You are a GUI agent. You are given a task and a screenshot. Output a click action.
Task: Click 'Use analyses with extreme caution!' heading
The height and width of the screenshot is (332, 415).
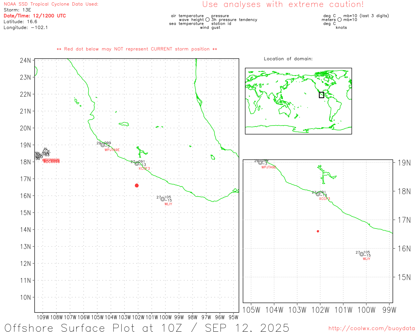coord(283,4)
